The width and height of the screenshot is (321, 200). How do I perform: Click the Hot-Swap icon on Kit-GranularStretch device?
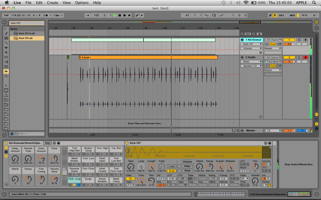point(55,143)
